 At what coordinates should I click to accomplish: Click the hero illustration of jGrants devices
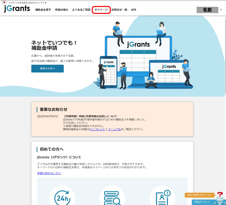[143, 56]
